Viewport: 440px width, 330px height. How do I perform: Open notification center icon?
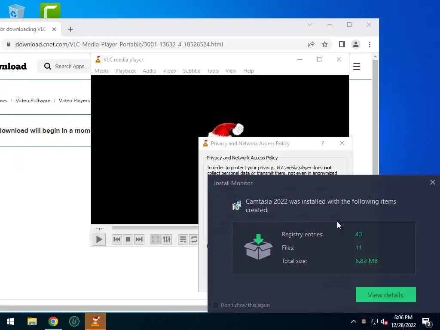click(427, 322)
